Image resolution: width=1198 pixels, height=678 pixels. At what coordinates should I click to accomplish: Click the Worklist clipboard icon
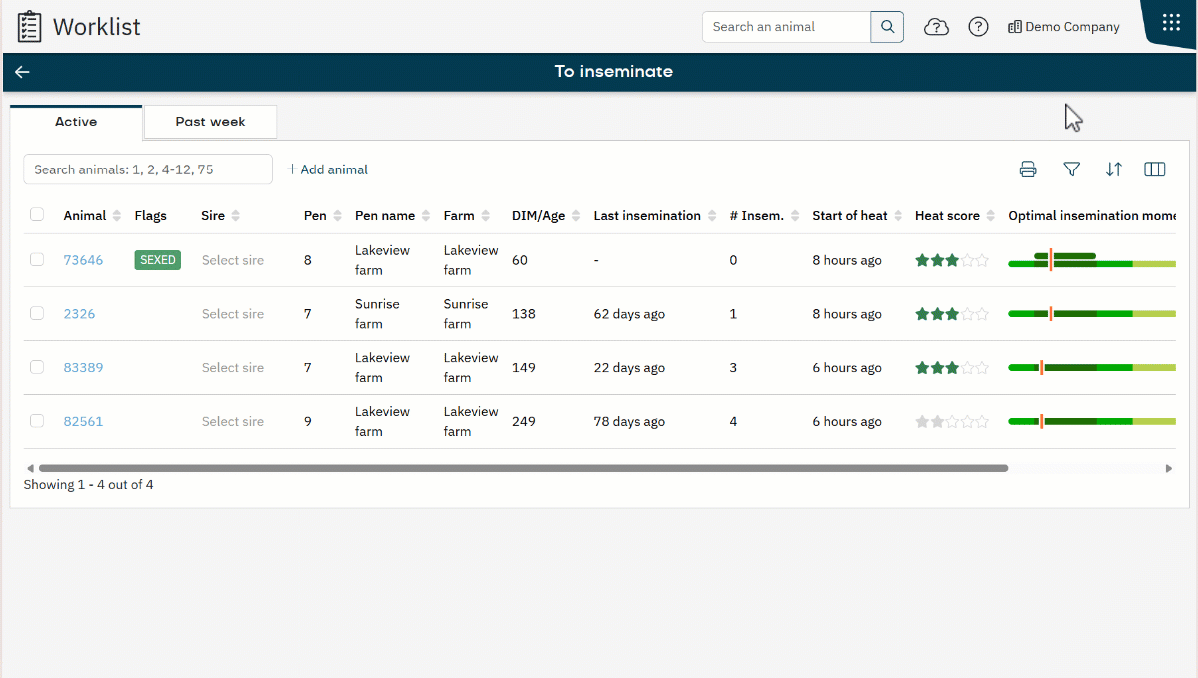30,27
